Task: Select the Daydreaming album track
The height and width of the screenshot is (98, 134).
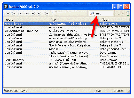Action: pyautogui.click(x=67, y=53)
